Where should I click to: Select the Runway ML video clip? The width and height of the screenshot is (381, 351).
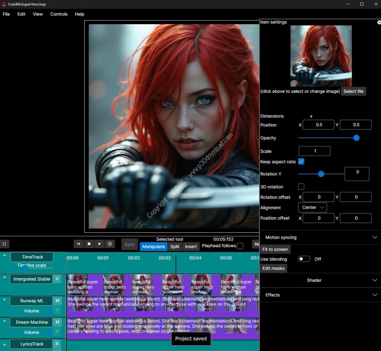163,307
